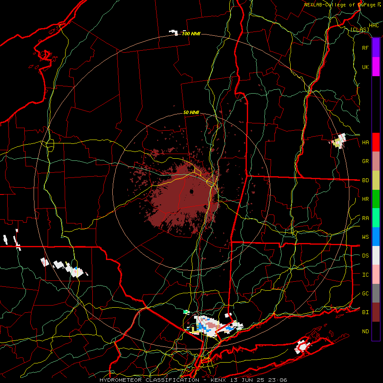Image resolution: width=383 pixels, height=383 pixels.
Task: Click the UK legend label
Action: pos(365,67)
